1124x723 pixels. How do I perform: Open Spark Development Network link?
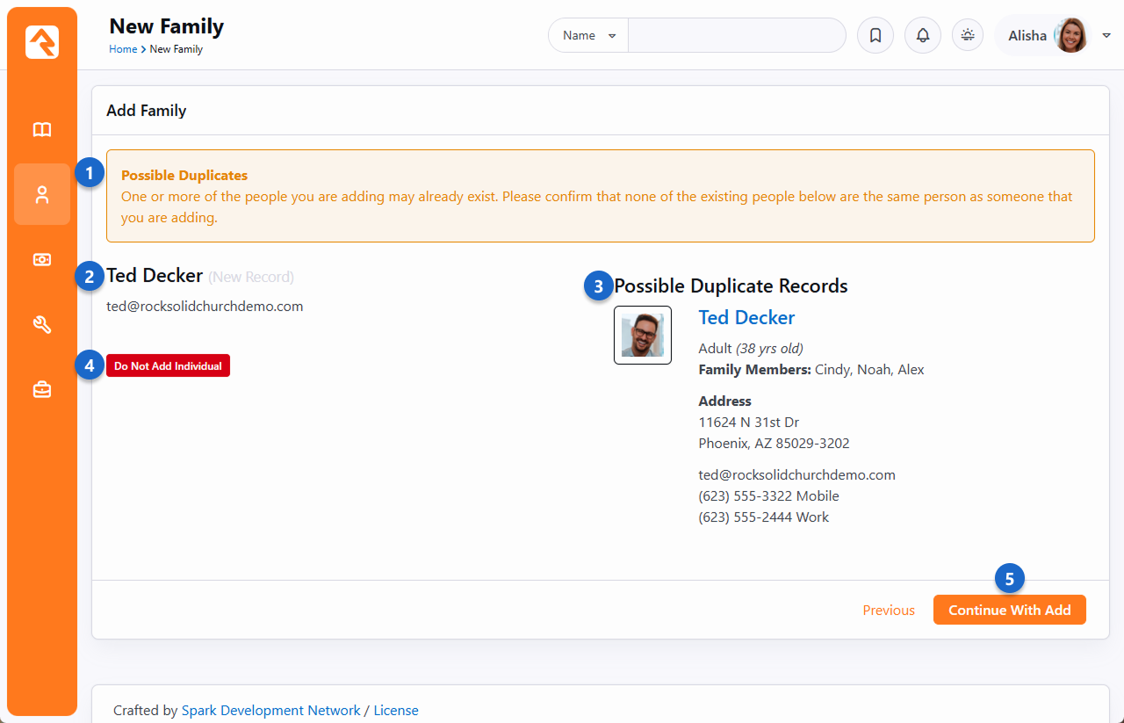click(x=270, y=710)
